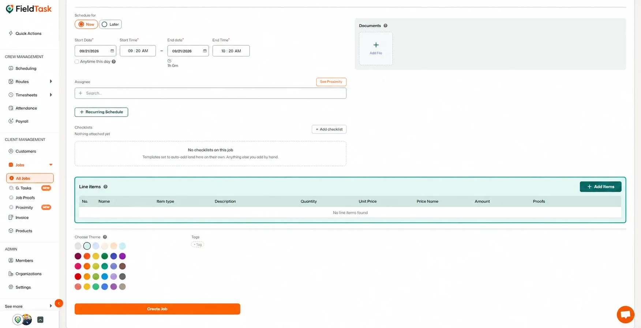641x328 pixels.
Task: Select the Later schedule radio option
Action: pyautogui.click(x=110, y=24)
